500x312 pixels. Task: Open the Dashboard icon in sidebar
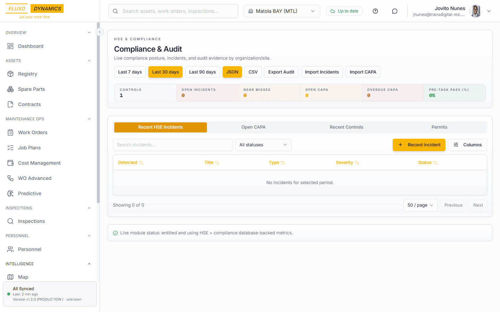tap(10, 46)
